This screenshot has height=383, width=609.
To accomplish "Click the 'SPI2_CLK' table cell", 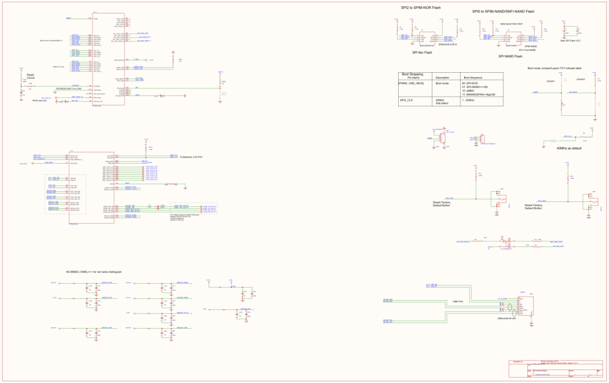I will tap(407, 100).
